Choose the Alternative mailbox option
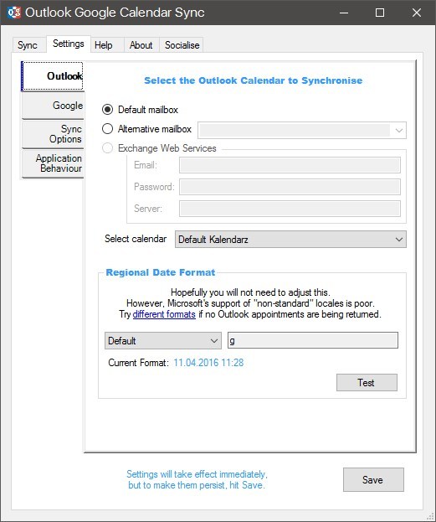 point(107,129)
